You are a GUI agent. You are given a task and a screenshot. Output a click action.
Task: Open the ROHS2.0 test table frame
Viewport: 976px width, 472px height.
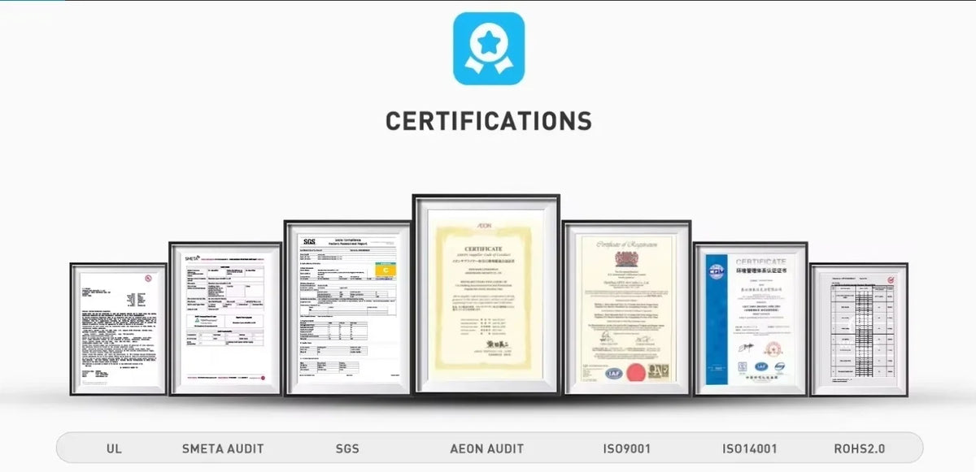click(859, 329)
